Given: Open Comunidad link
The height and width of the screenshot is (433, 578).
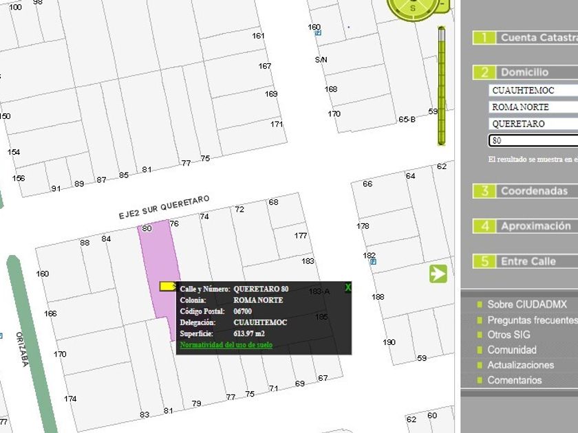Looking at the screenshot, I should tap(512, 350).
